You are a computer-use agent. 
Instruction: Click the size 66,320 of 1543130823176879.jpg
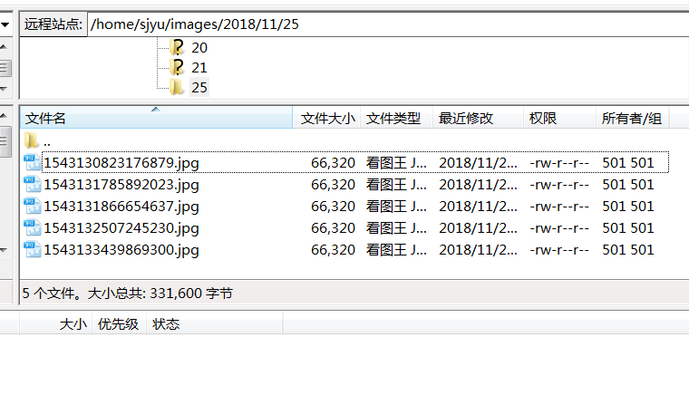333,163
